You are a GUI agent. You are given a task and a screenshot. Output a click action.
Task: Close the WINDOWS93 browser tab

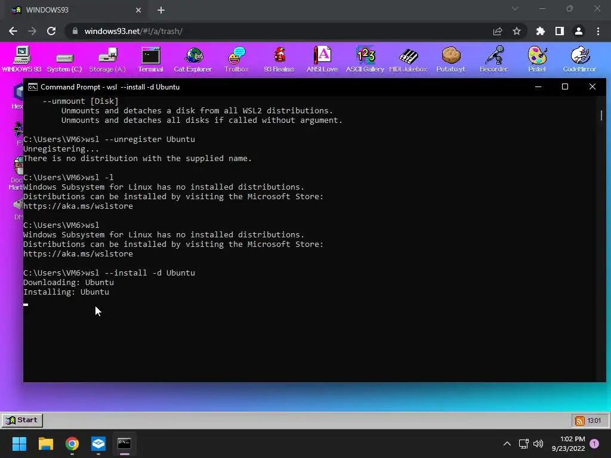pos(138,10)
